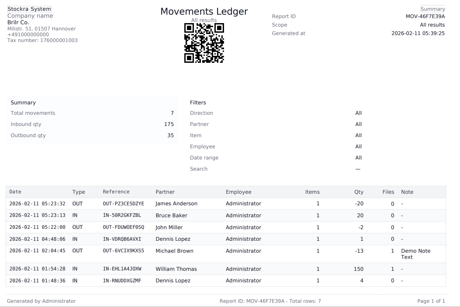Screen dimensions: 460x307
Task: Click the Brilr Co. company name
Action: (x=18, y=22)
